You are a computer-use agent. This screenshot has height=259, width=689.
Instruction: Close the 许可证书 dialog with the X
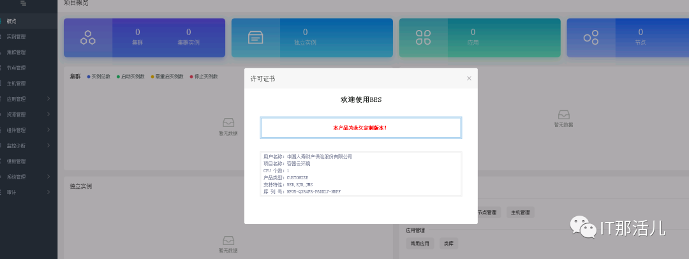[x=469, y=78]
